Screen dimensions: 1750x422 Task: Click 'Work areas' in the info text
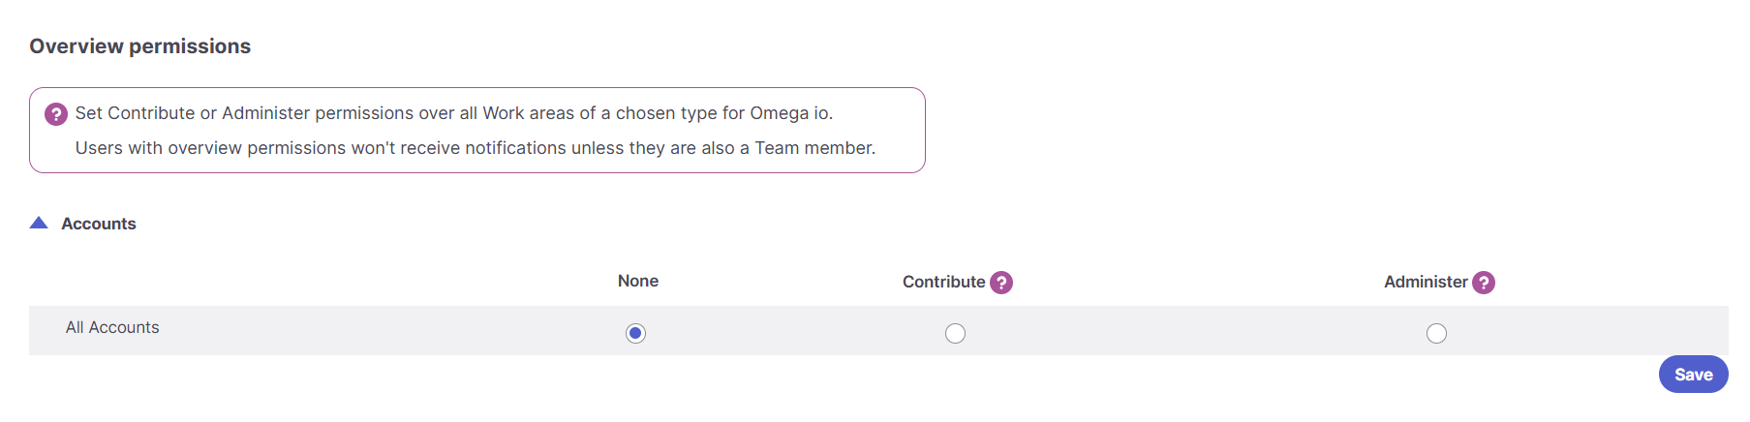(x=528, y=113)
